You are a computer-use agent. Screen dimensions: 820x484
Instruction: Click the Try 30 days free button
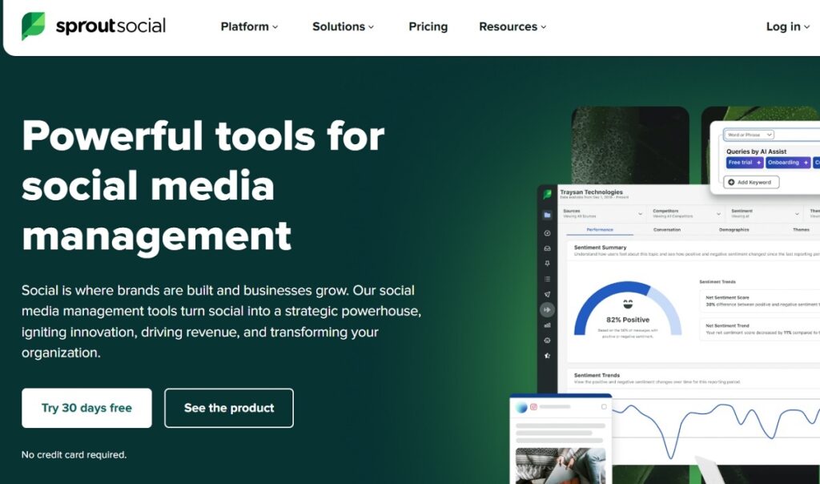coord(86,408)
